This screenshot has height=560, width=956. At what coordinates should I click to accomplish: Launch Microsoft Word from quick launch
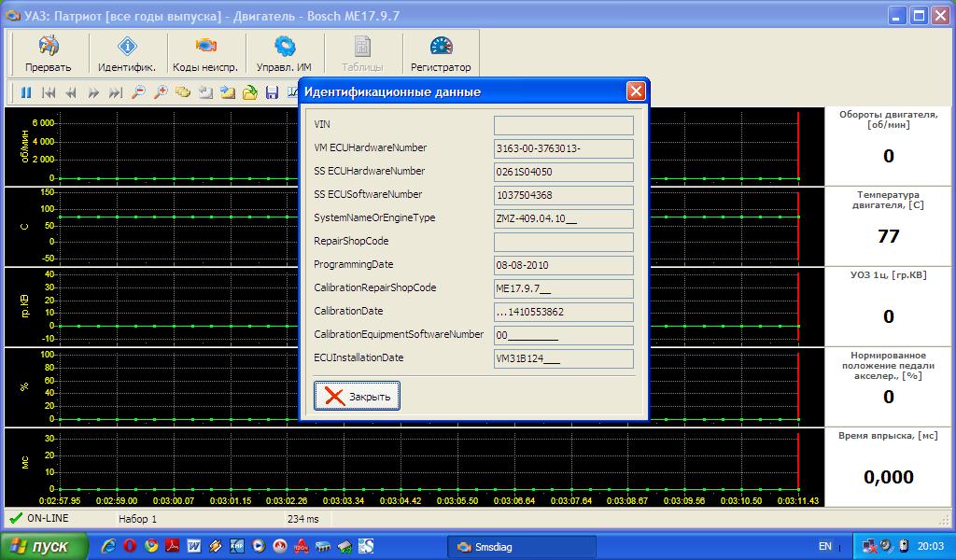(x=194, y=546)
